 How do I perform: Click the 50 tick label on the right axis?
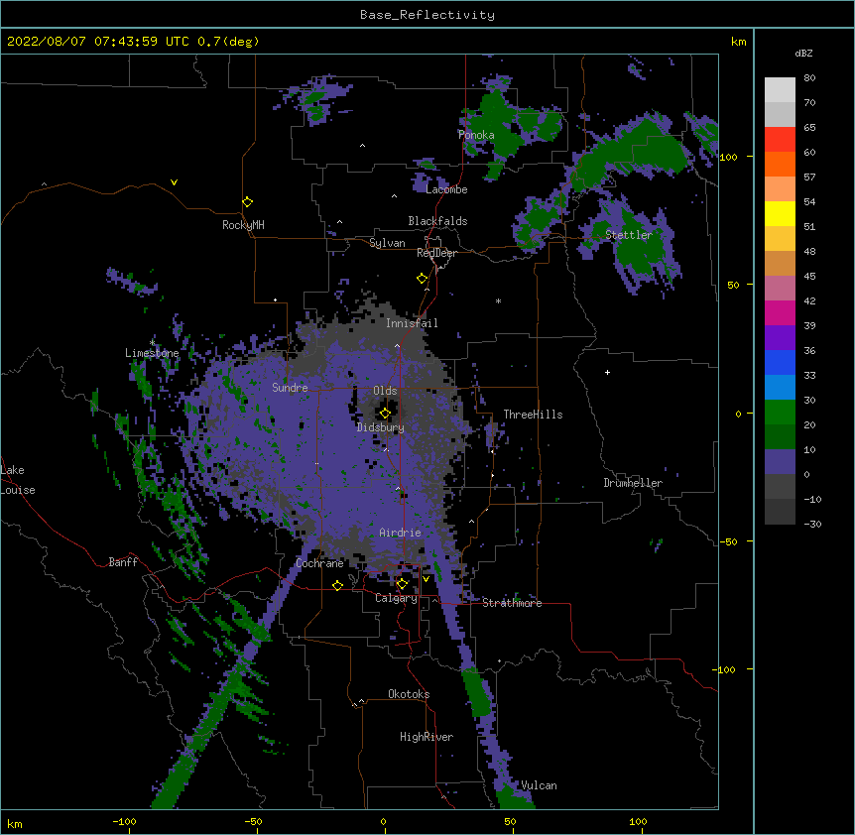(x=733, y=285)
